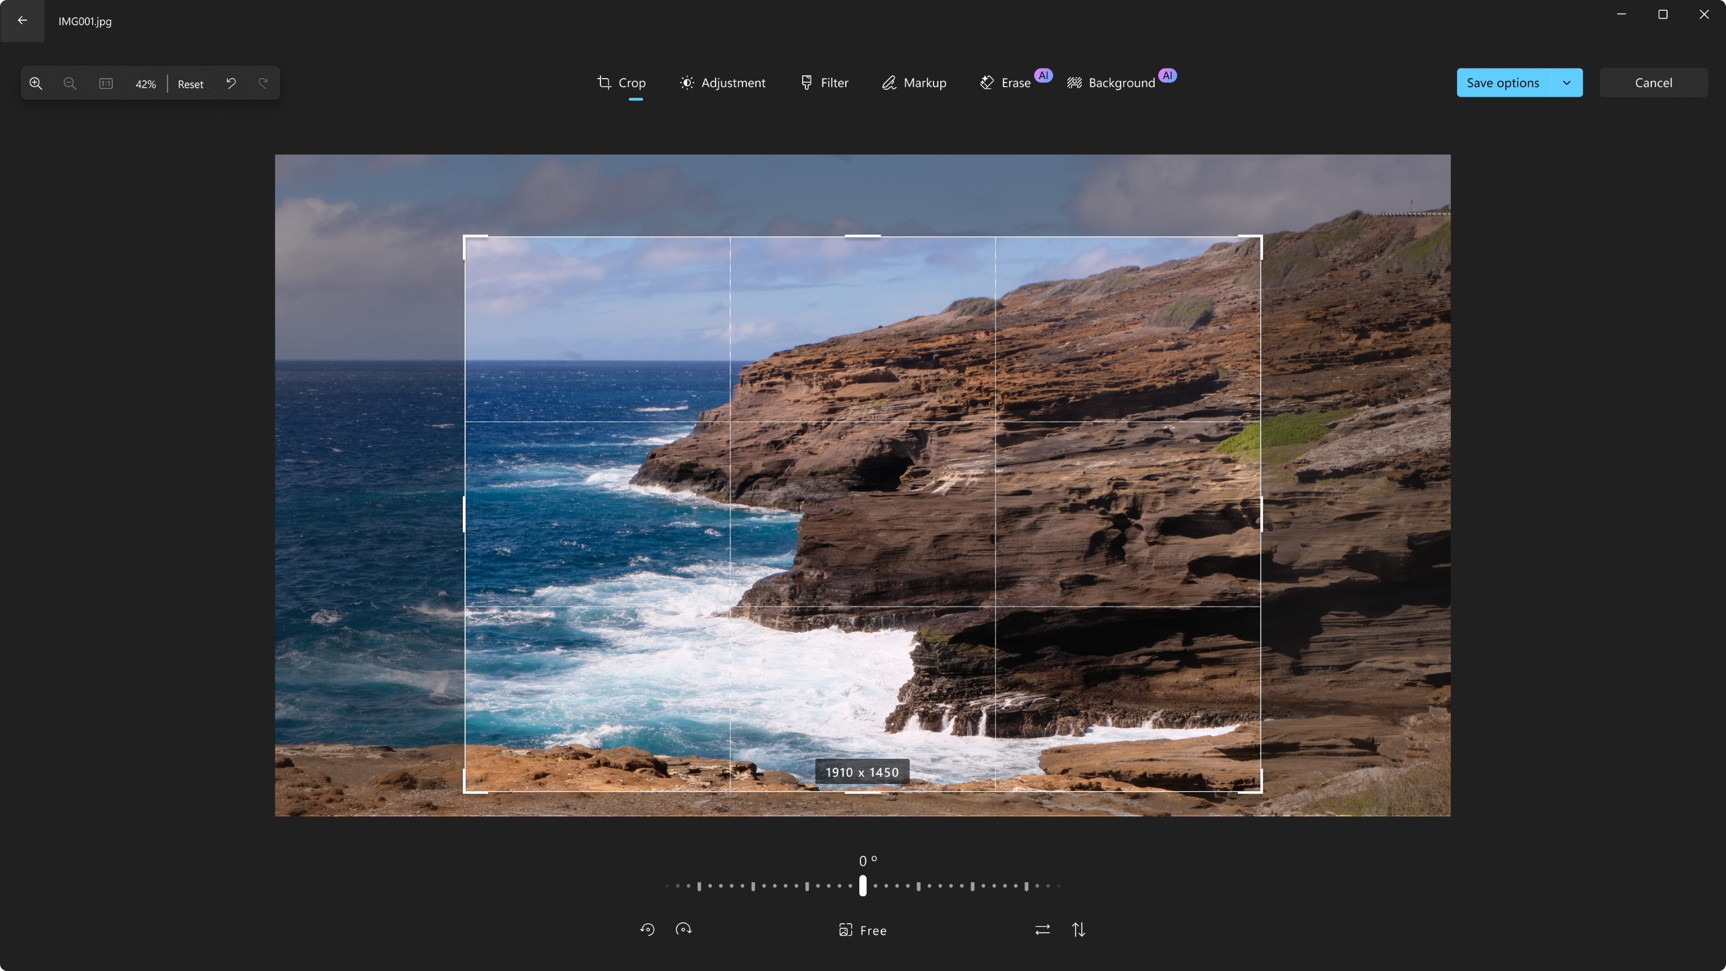Open the Background AI tool
Screen dimensions: 1726x971
click(x=1120, y=82)
